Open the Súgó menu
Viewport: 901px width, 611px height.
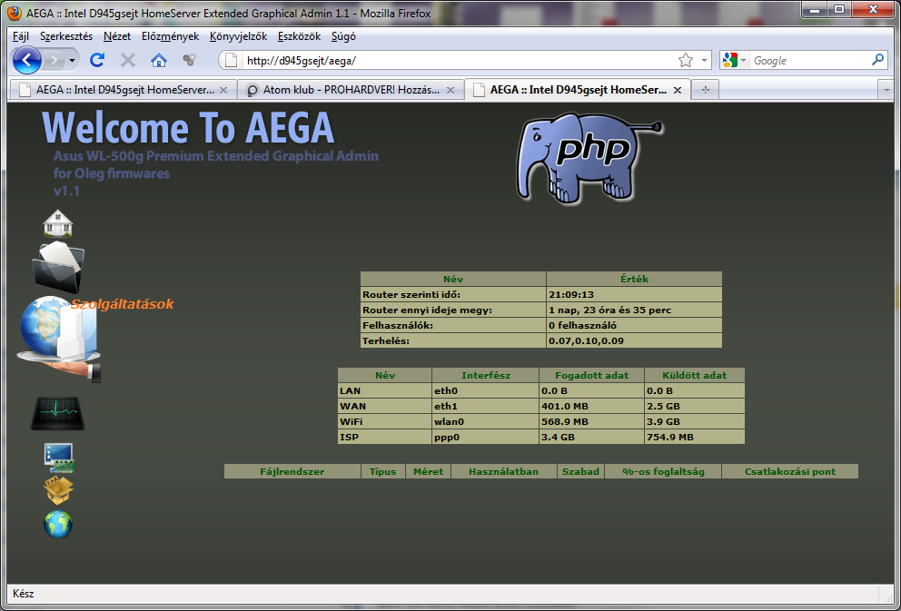[343, 36]
